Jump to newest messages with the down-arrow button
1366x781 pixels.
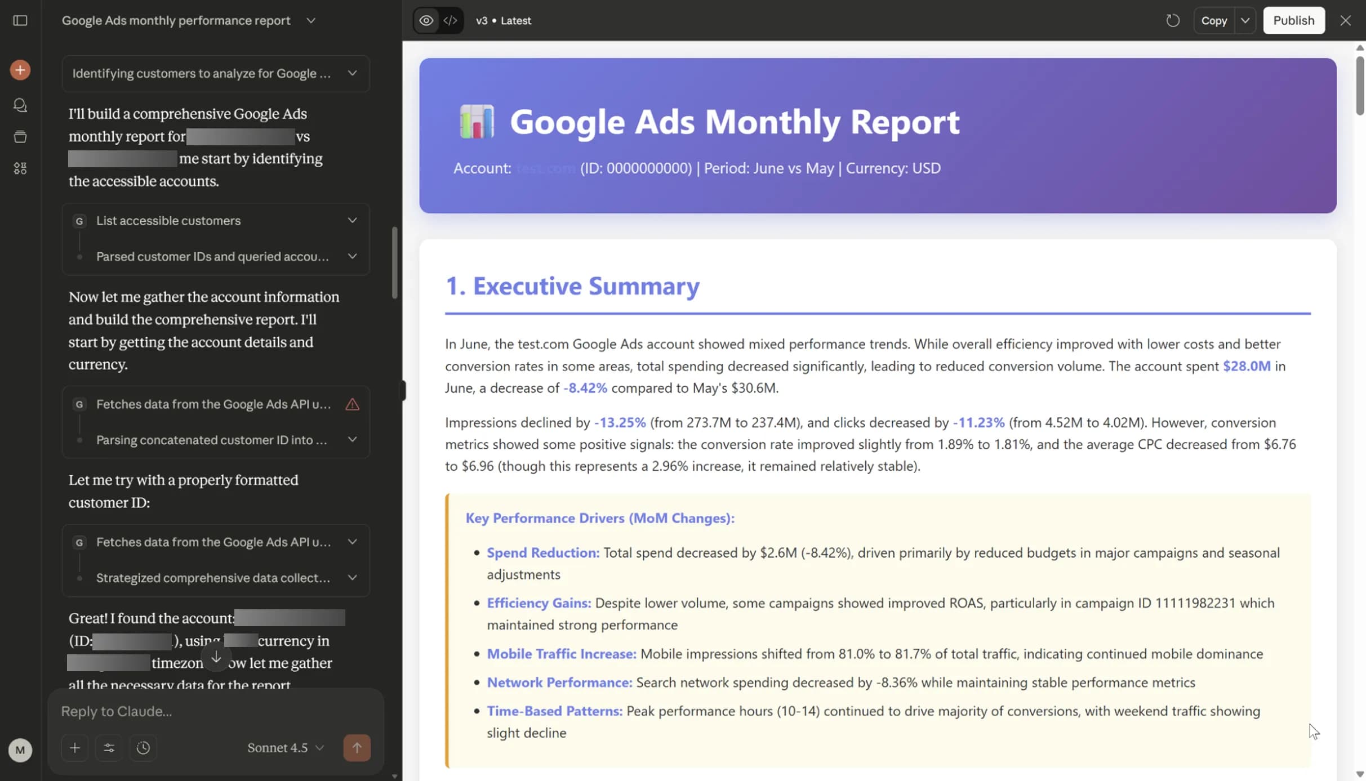(x=216, y=657)
